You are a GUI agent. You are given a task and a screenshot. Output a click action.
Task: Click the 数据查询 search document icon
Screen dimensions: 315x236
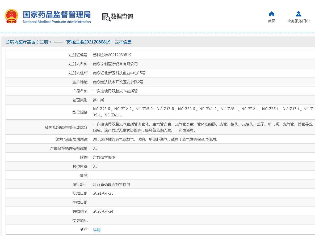click(106, 17)
